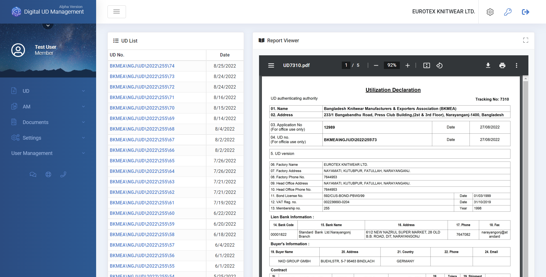Toggle the hamburger sidebar menu button

(117, 12)
